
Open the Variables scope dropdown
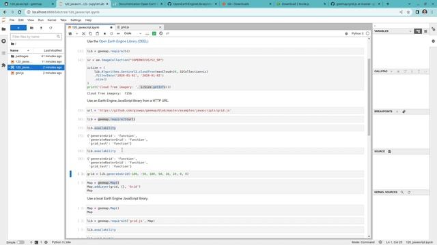click(411, 31)
